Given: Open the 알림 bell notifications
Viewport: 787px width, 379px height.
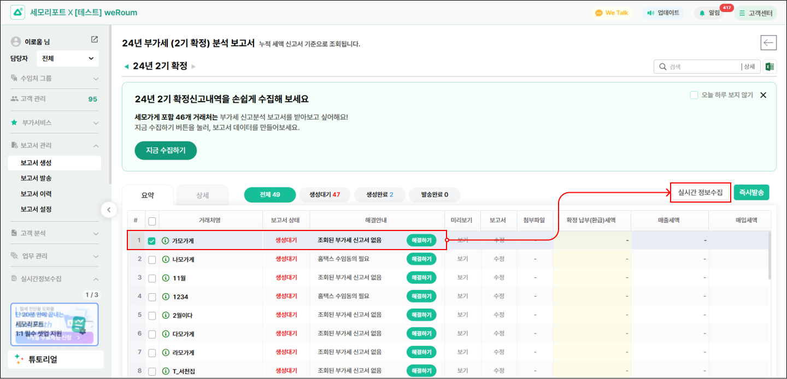Looking at the screenshot, I should coord(709,13).
